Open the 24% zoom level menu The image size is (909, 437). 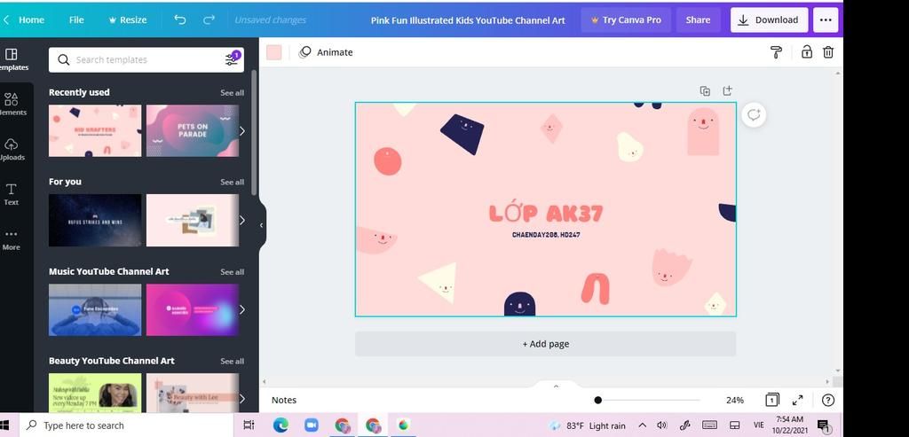pyautogui.click(x=734, y=400)
